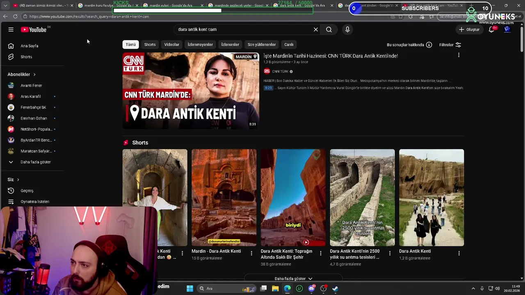
Task: Open Emirhan Özhan subscription channel
Action: pyautogui.click(x=34, y=118)
